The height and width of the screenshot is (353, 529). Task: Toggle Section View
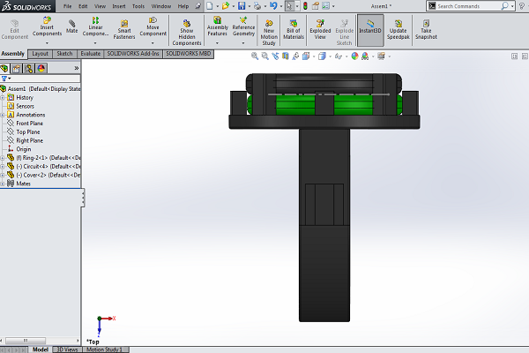tap(286, 56)
